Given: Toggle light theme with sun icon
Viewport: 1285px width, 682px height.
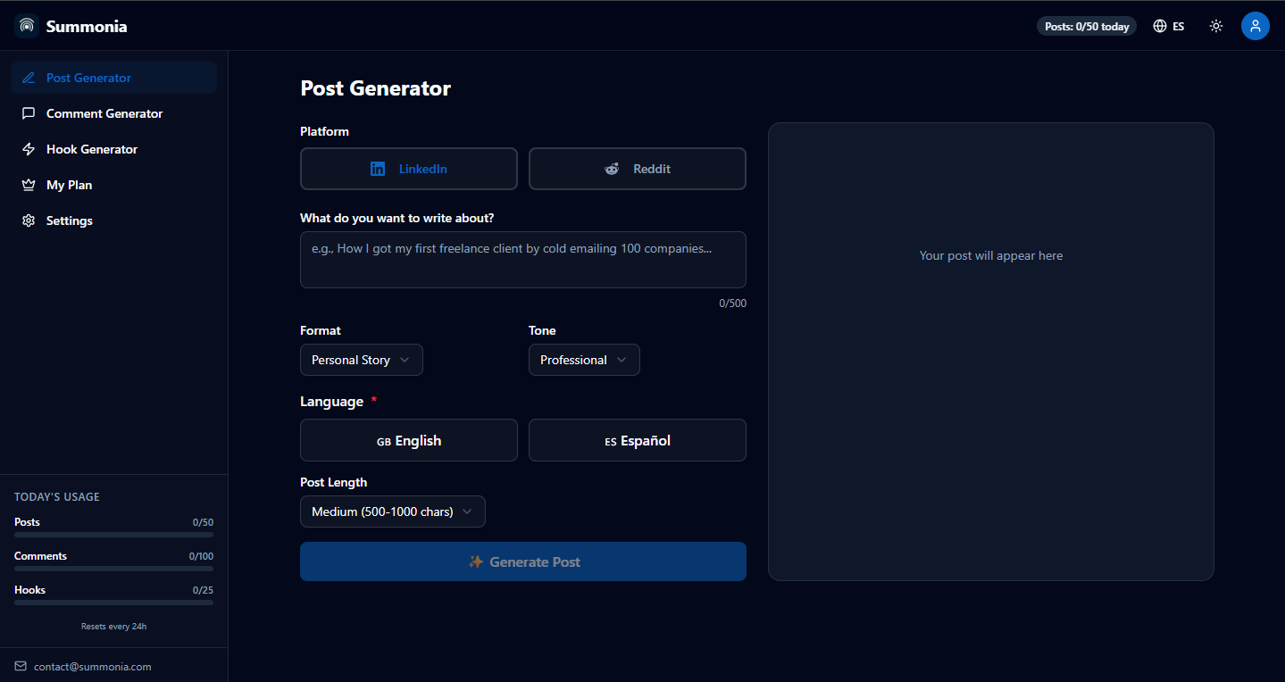Looking at the screenshot, I should [x=1216, y=26].
